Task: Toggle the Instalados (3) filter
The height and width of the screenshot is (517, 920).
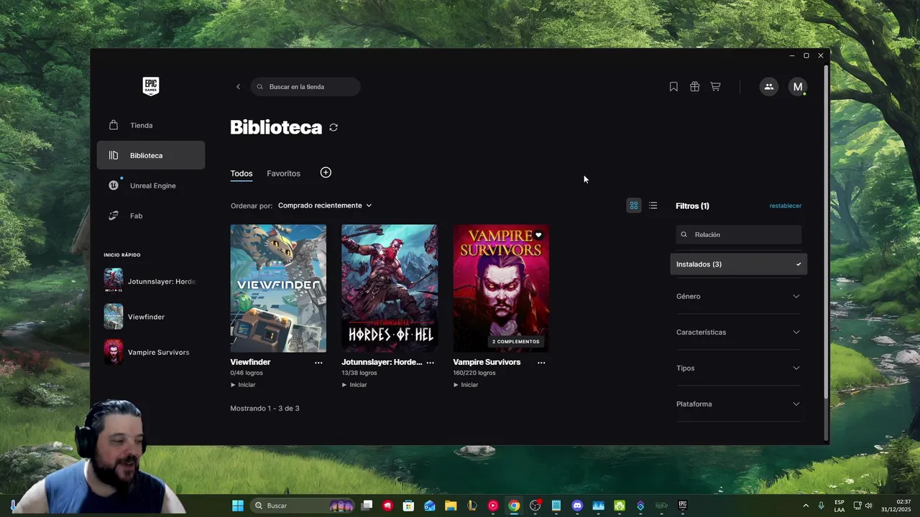Action: [739, 264]
